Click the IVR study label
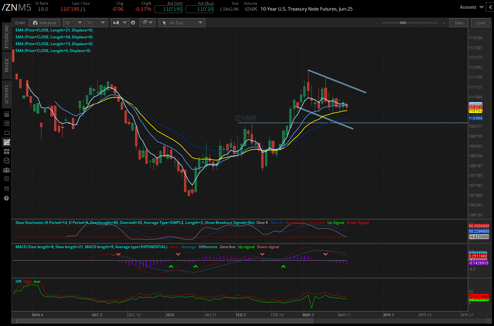494x326 pixels. tap(18, 281)
